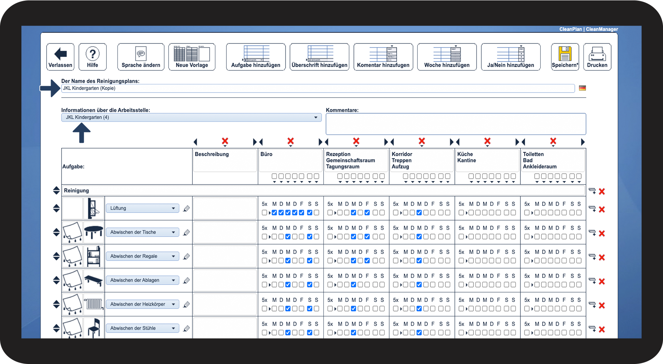Click Woche hinzufügen toolbar icon

click(x=447, y=57)
